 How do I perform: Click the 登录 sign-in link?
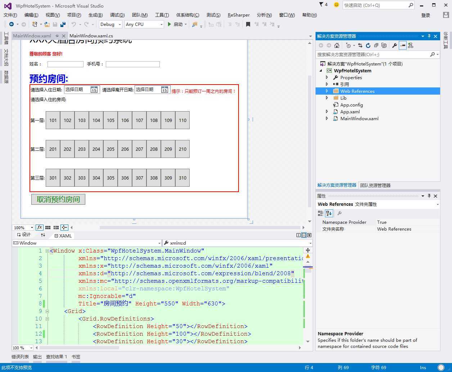coord(426,15)
